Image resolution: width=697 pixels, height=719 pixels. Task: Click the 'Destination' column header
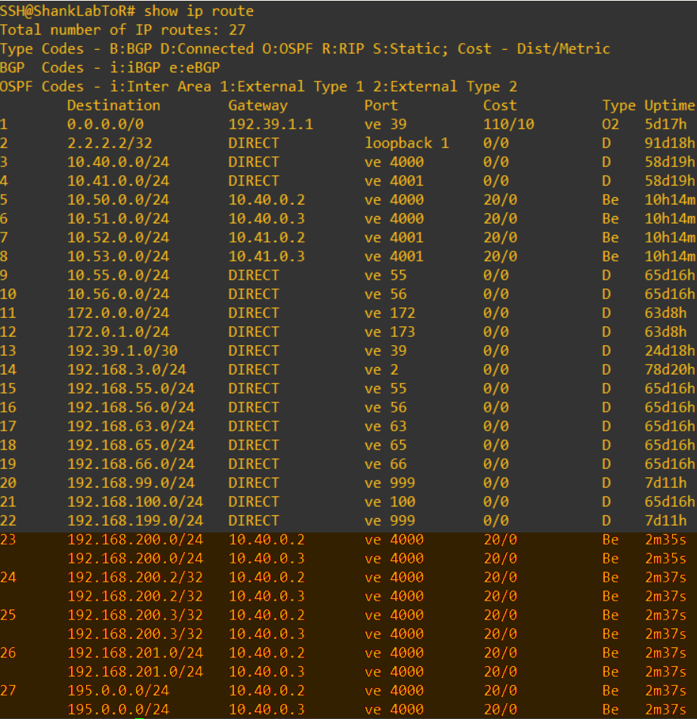(114, 105)
